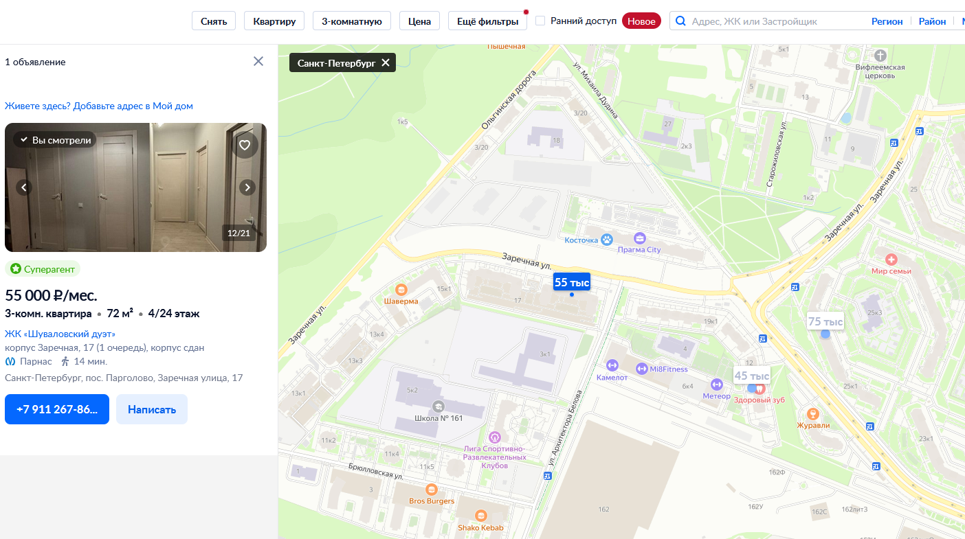Open the Камелот fitness marker

pos(612,365)
